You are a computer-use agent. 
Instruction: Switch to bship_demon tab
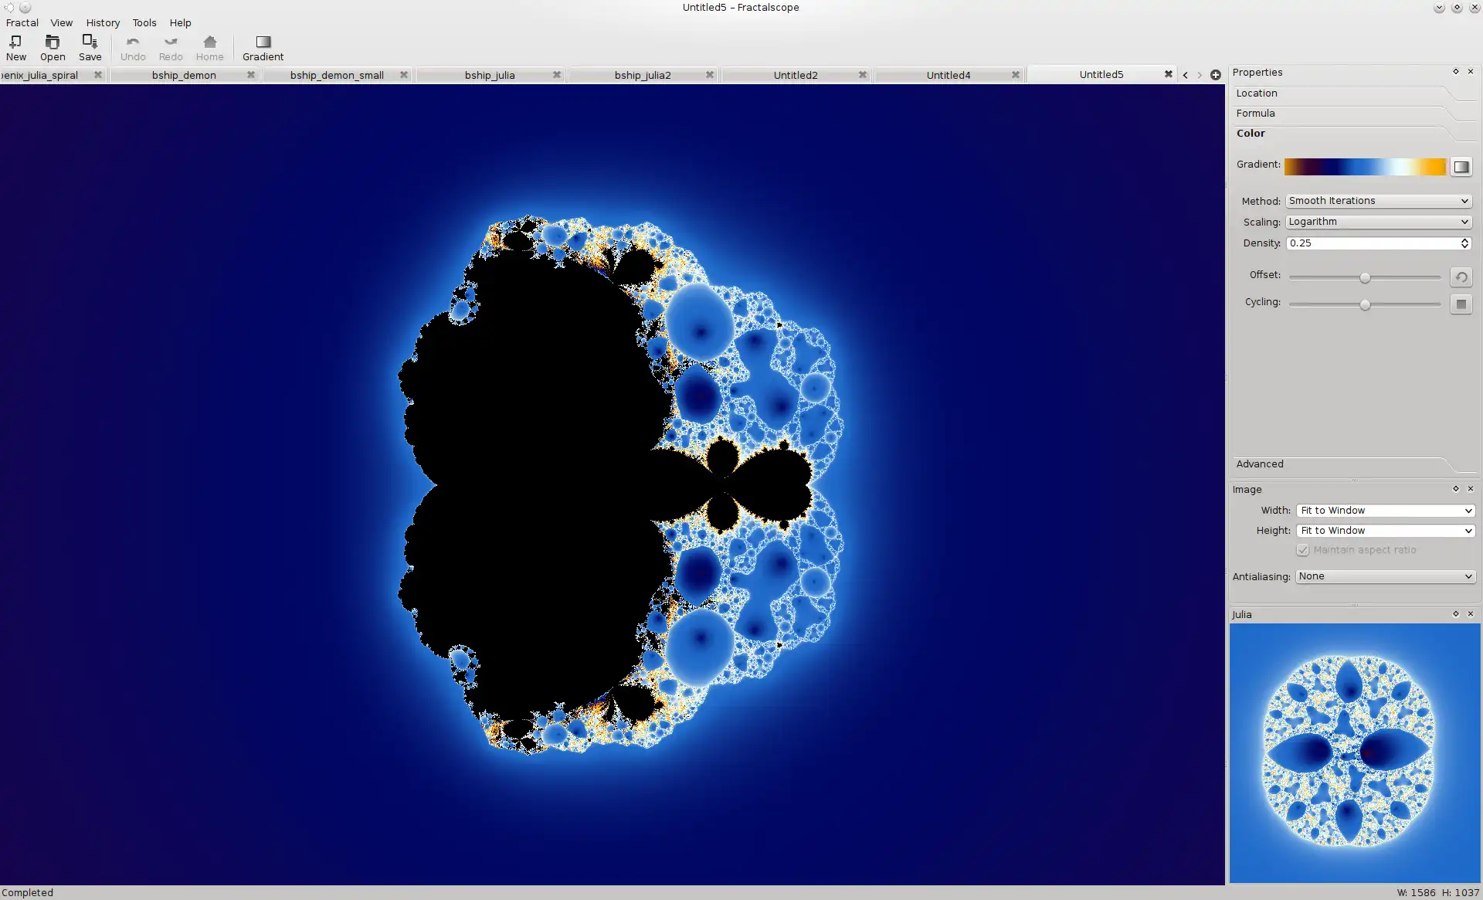183,74
